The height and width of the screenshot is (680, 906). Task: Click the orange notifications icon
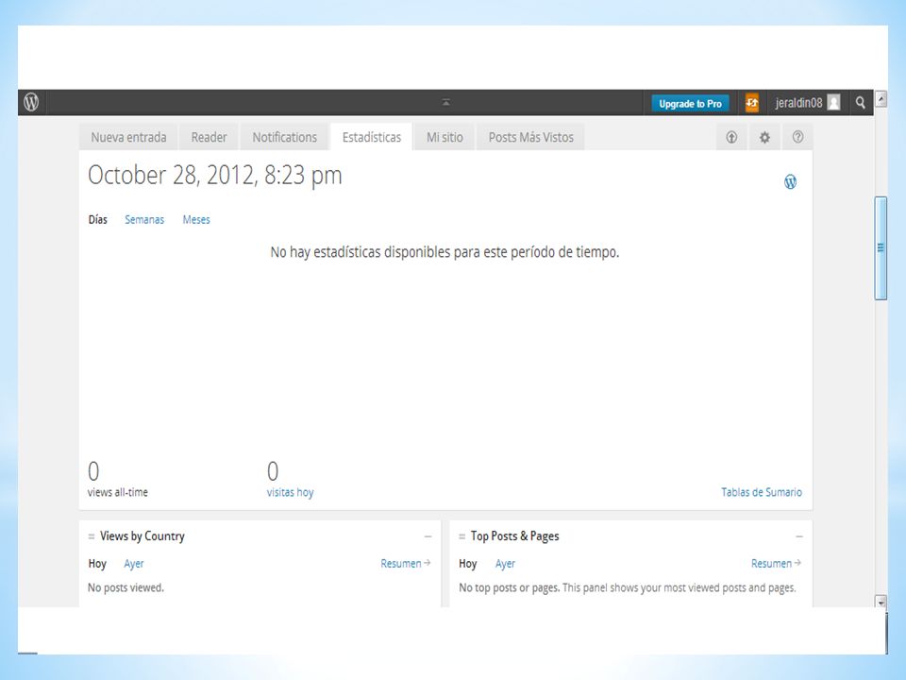(x=752, y=103)
